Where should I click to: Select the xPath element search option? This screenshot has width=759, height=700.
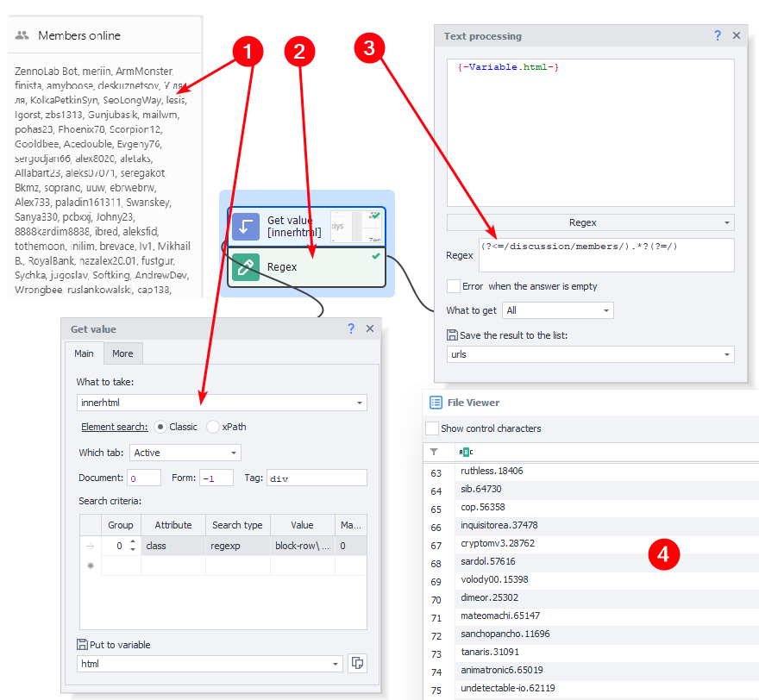pos(213,427)
